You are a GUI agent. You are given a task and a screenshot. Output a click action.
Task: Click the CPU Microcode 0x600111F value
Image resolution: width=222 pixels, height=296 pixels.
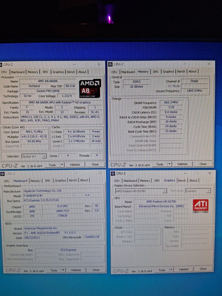[92, 237]
